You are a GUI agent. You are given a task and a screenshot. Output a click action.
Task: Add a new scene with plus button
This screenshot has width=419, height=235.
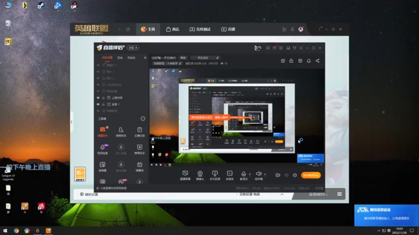[145, 58]
